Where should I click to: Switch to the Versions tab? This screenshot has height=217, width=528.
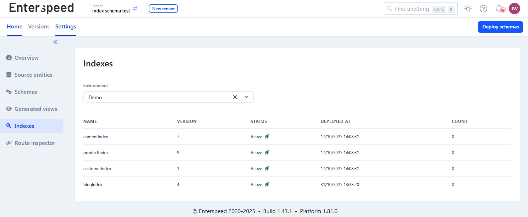pos(39,26)
